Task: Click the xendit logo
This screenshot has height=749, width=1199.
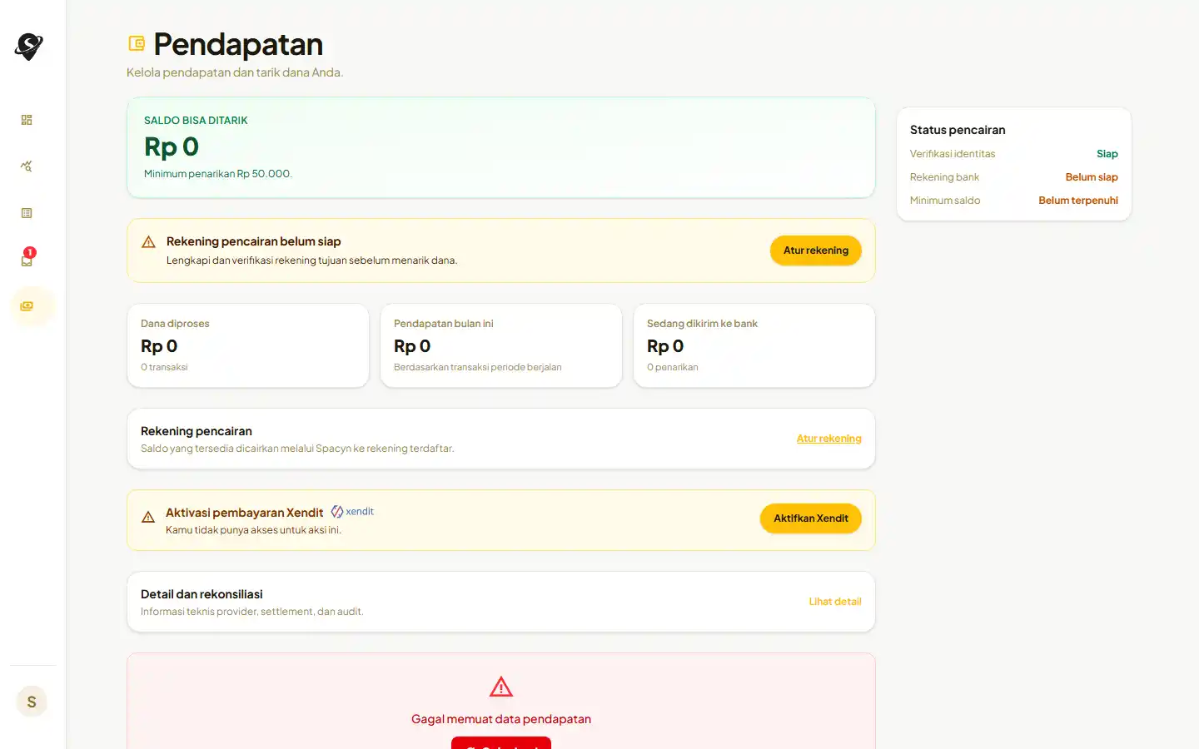Action: pyautogui.click(x=352, y=512)
